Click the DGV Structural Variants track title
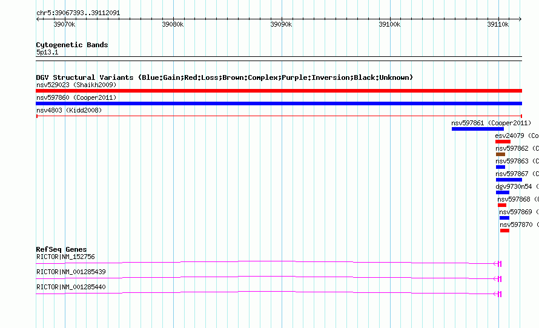Screen dimensions: 539x328 [225, 77]
